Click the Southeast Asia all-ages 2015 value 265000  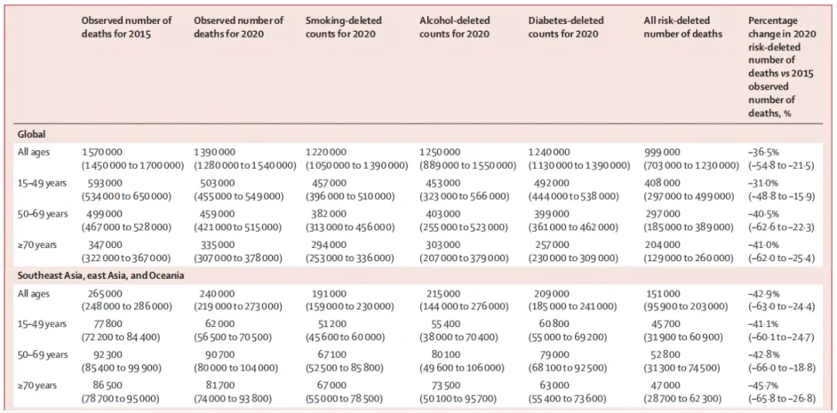102,294
